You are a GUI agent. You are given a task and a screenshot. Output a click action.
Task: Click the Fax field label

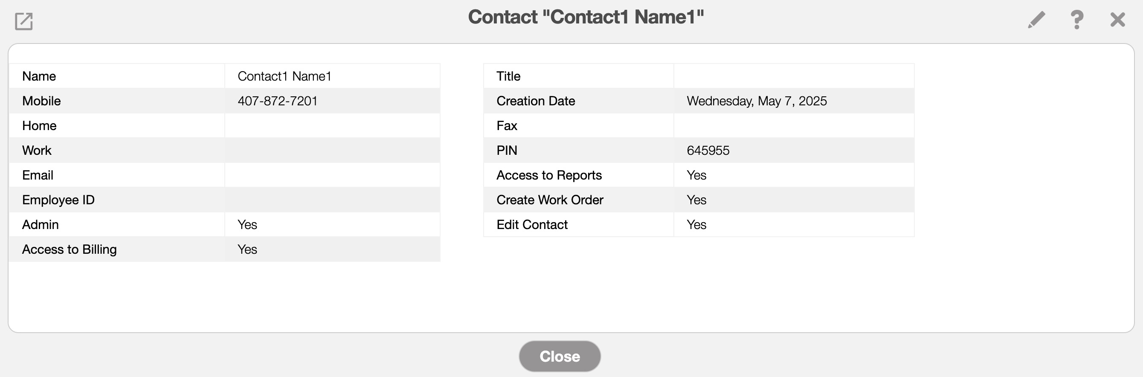pos(507,126)
